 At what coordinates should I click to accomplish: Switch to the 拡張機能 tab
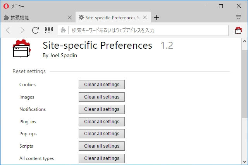38,17
